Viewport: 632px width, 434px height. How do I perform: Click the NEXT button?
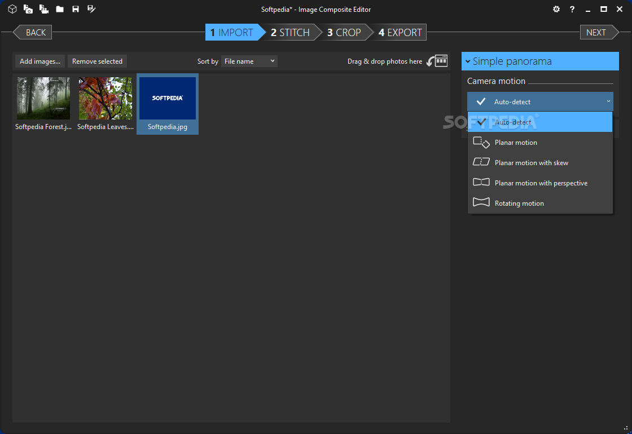coord(599,32)
